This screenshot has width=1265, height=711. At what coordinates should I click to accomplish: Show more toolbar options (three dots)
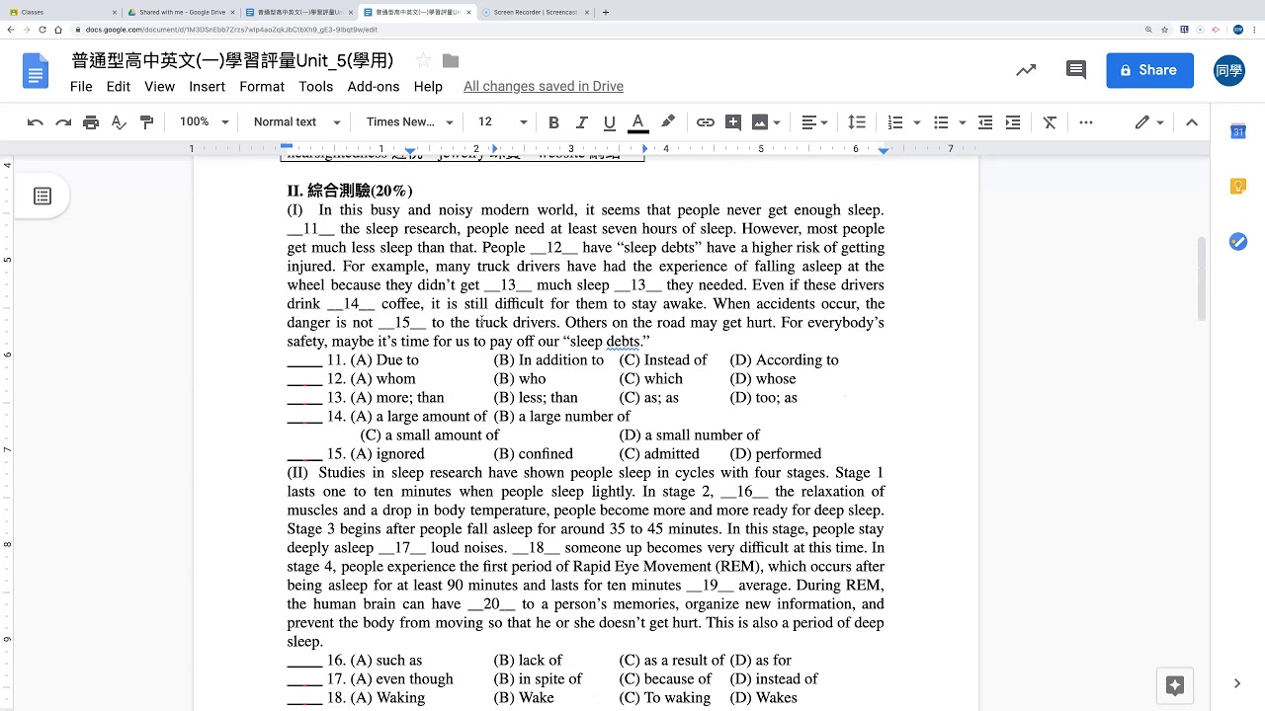click(1086, 122)
